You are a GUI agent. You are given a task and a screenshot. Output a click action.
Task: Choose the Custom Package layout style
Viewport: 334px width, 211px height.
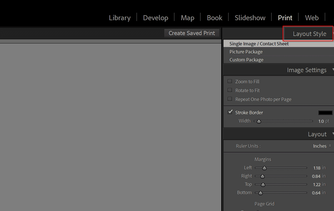[x=246, y=60]
